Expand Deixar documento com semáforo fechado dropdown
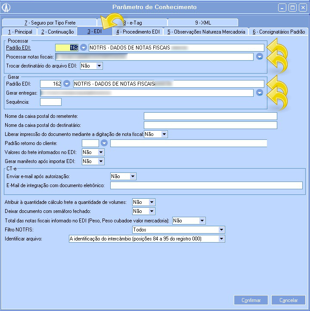This screenshot has width=310, height=311. (152, 211)
